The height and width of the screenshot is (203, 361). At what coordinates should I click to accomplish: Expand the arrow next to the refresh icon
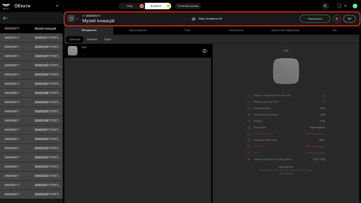click(77, 19)
